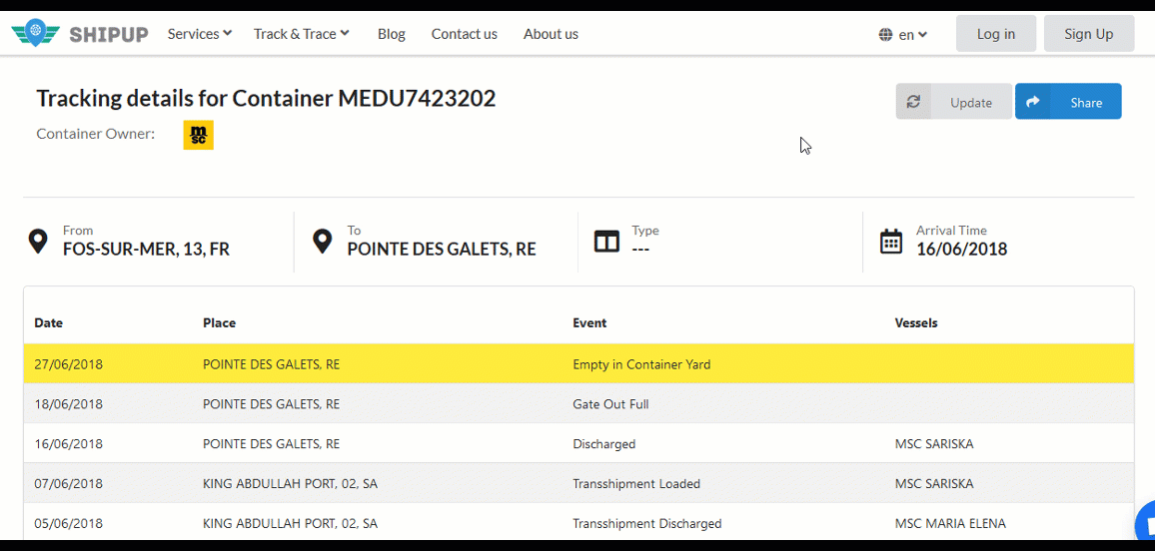Click the Empty in Container Yard event
Viewport: 1155px width, 551px height.
point(641,364)
